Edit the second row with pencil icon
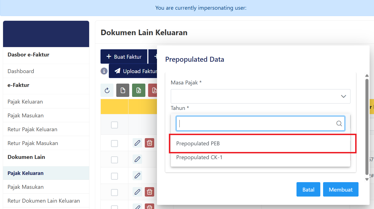This screenshot has height=209, width=374. pyautogui.click(x=137, y=159)
